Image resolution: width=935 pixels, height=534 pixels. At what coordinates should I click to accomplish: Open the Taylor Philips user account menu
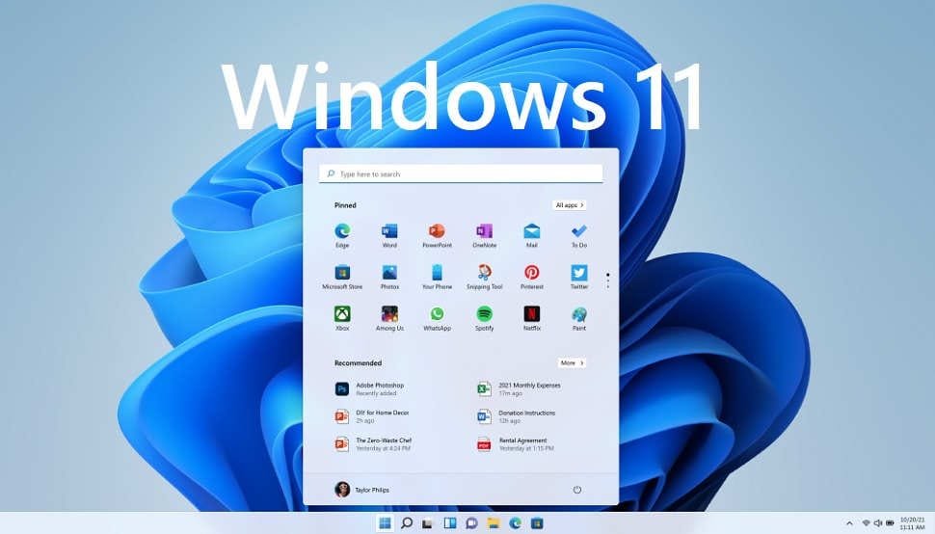point(362,490)
